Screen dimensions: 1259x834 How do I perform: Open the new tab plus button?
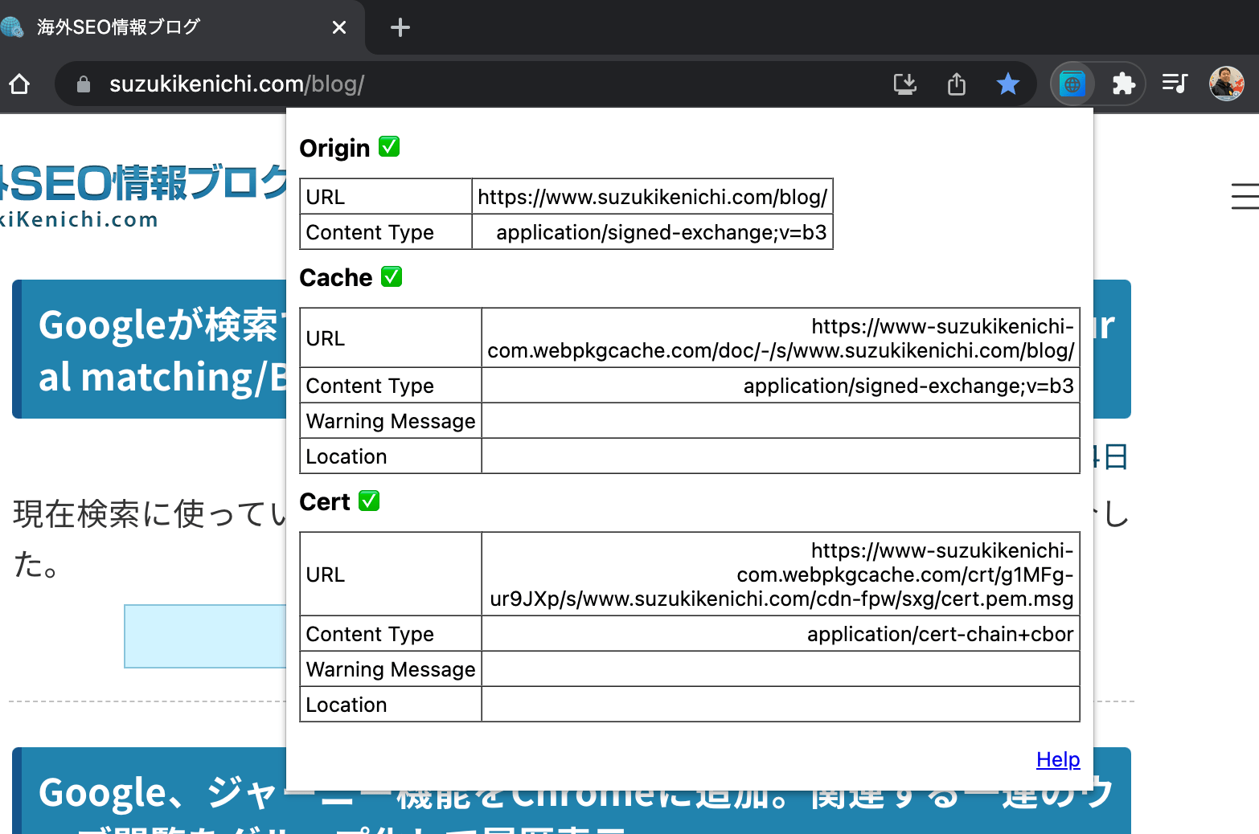400,27
